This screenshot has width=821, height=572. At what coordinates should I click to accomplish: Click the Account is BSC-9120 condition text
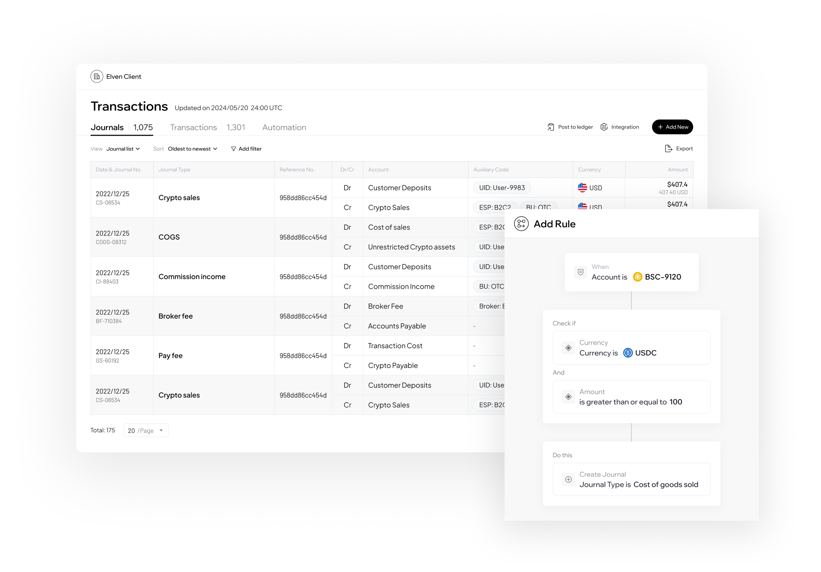(636, 277)
